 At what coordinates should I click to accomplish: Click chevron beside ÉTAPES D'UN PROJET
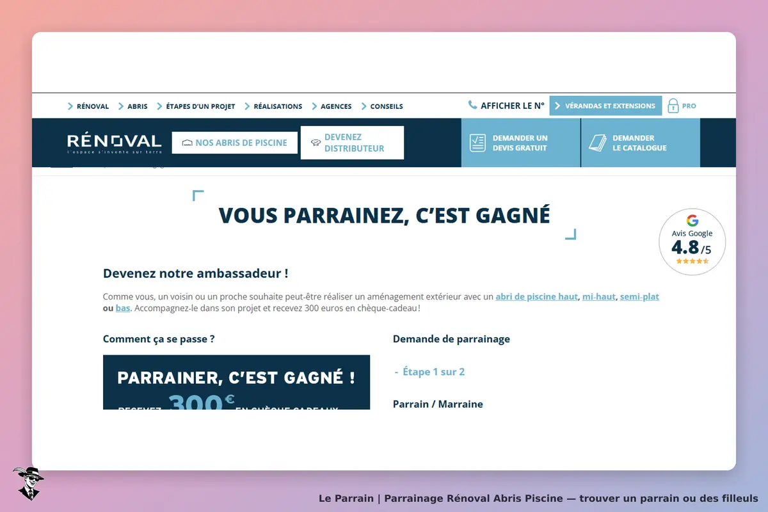(x=159, y=106)
